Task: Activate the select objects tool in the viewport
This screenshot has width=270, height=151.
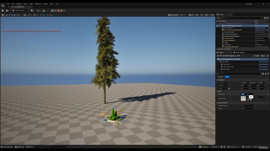Action: [x=7, y=15]
